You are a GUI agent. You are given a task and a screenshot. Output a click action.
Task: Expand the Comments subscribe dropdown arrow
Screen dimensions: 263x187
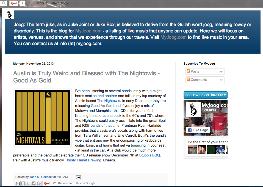(x=221, y=80)
